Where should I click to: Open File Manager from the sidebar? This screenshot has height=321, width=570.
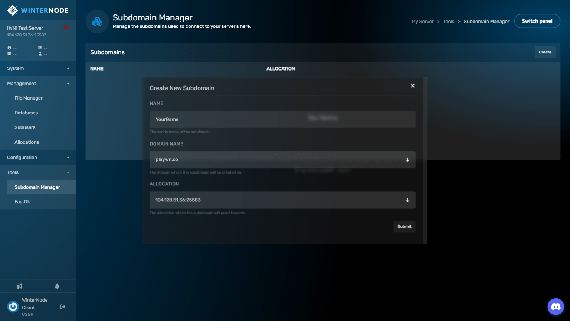29,98
